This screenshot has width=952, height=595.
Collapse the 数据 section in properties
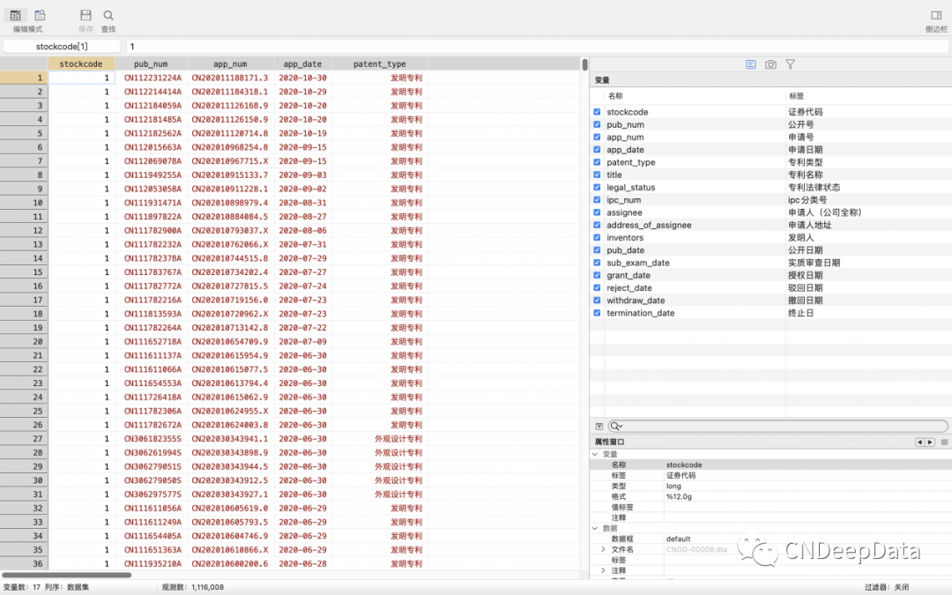tap(595, 528)
